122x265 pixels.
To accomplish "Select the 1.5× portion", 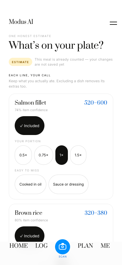I will click(78, 155).
